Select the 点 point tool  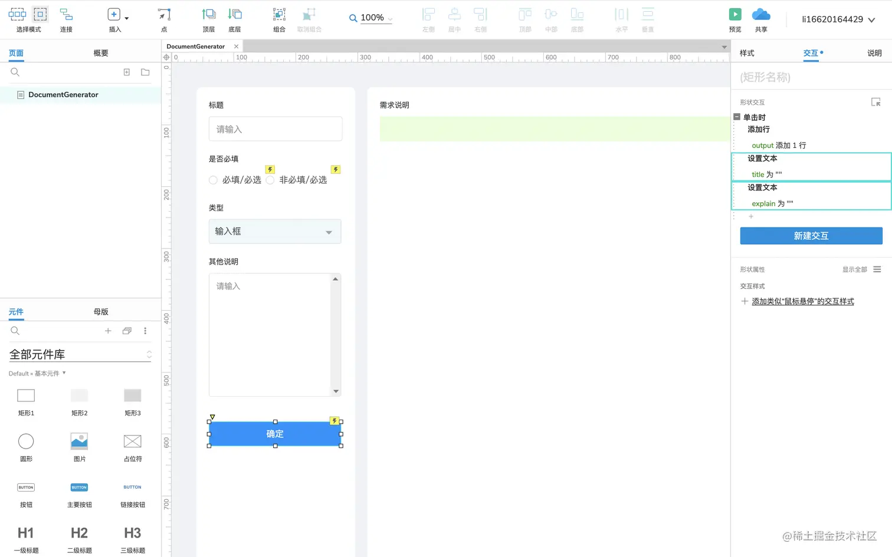164,14
